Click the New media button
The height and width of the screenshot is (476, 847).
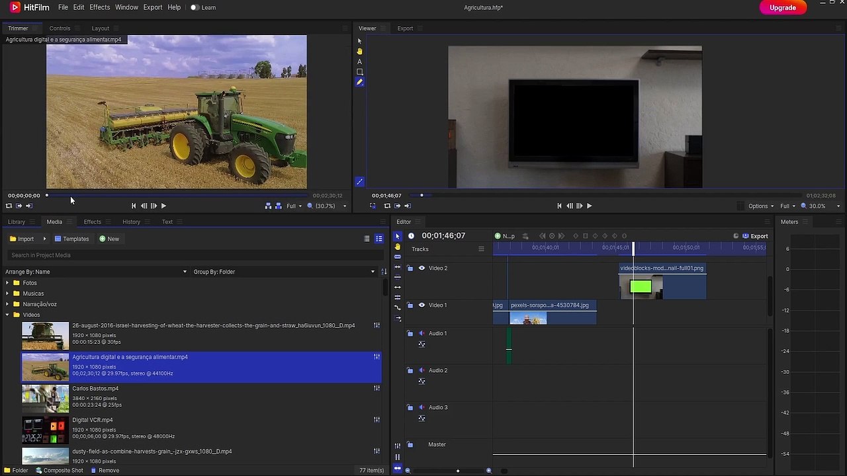109,239
